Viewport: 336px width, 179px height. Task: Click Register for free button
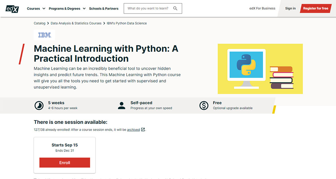(315, 8)
